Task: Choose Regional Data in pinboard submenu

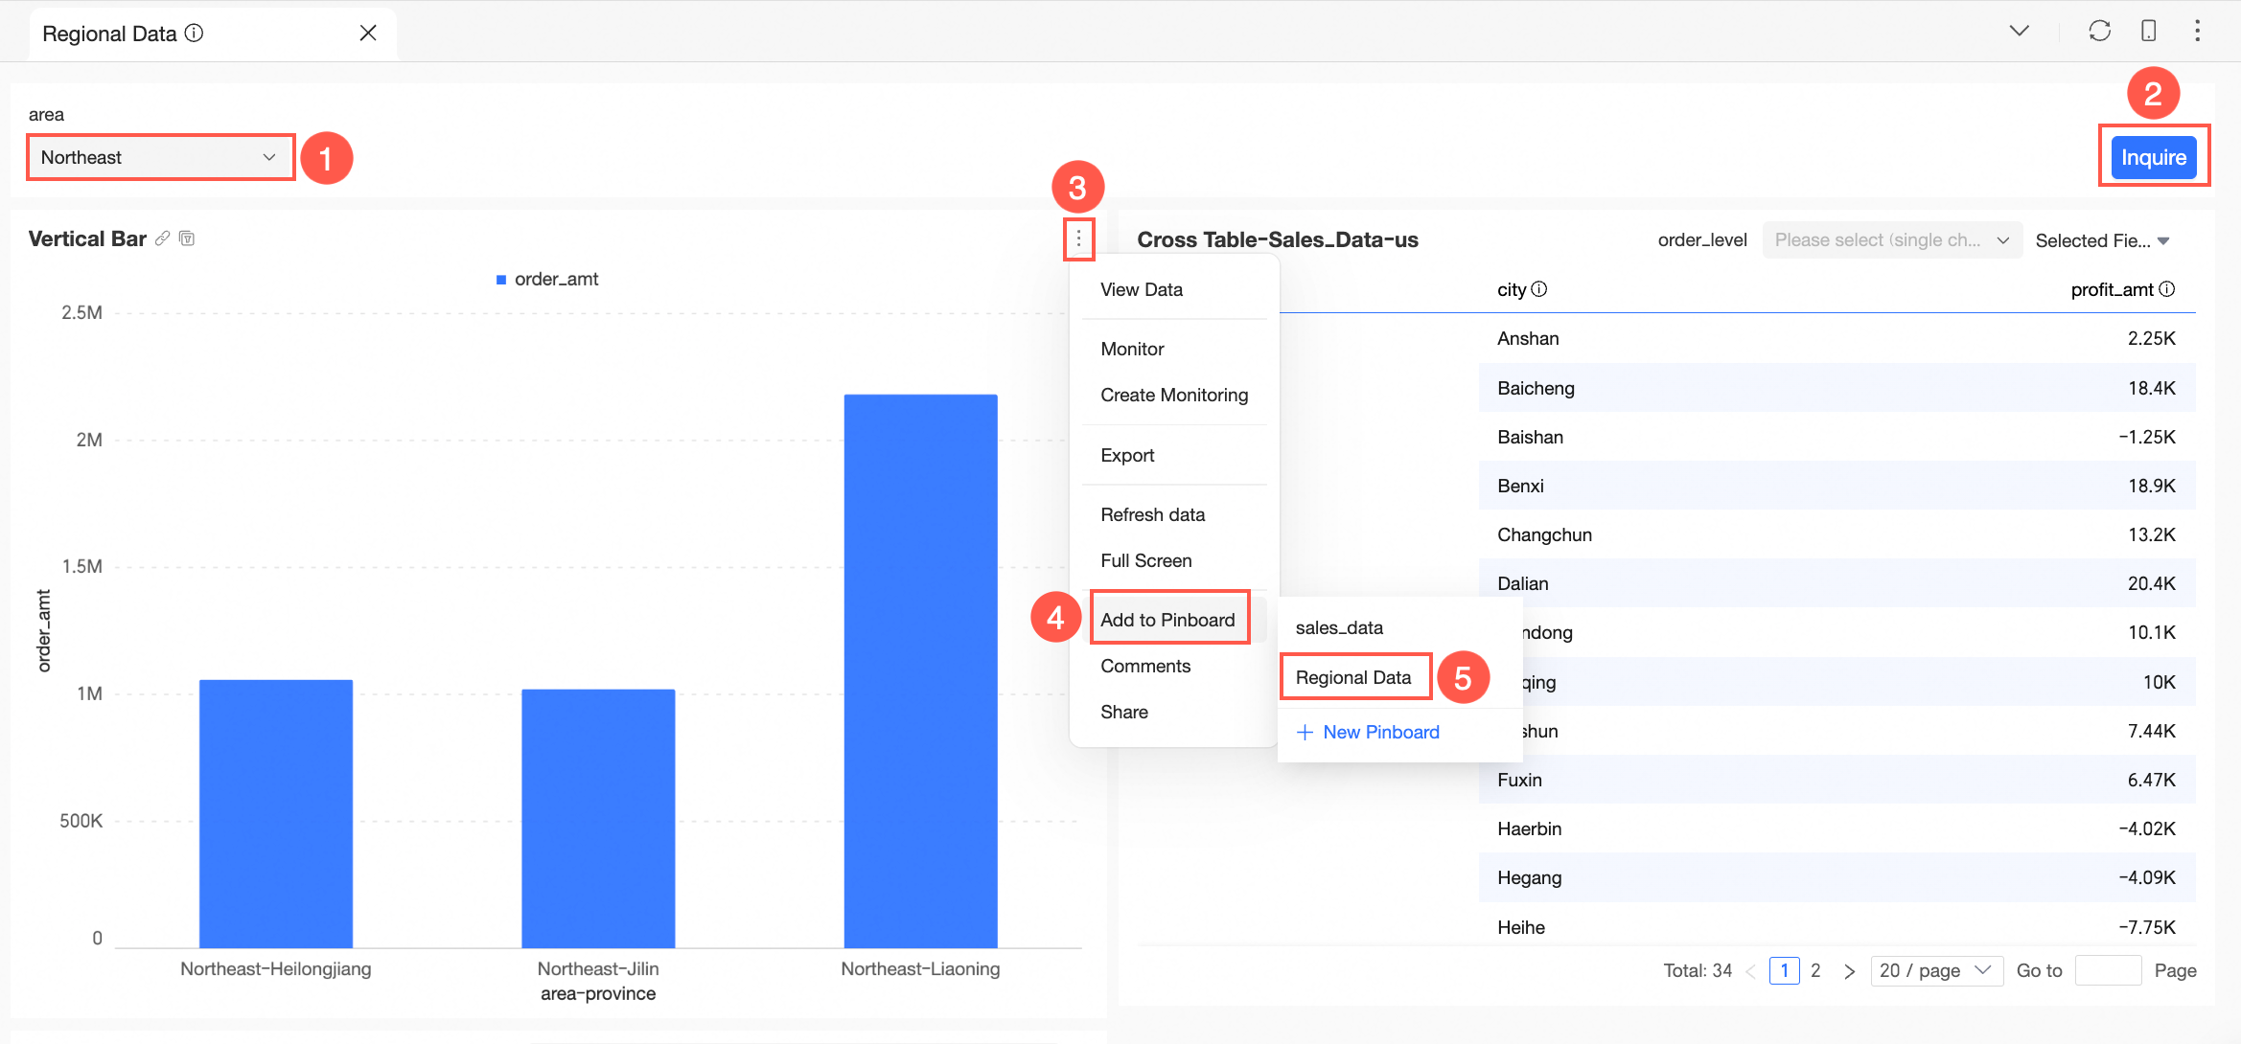Action: coord(1353,677)
